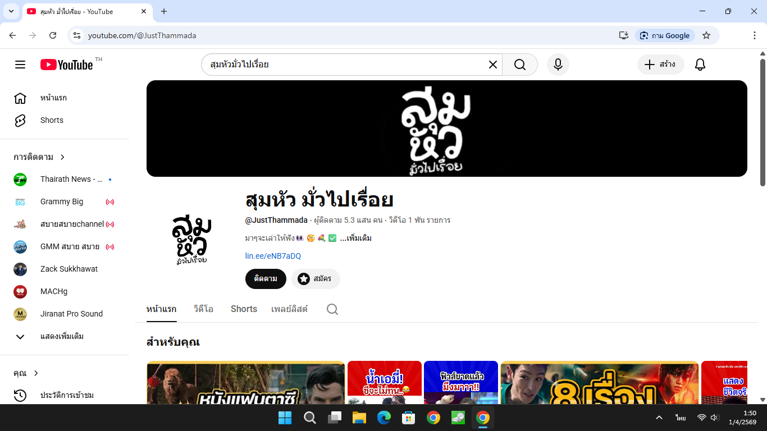Click ถาม Google lens button

(x=665, y=35)
